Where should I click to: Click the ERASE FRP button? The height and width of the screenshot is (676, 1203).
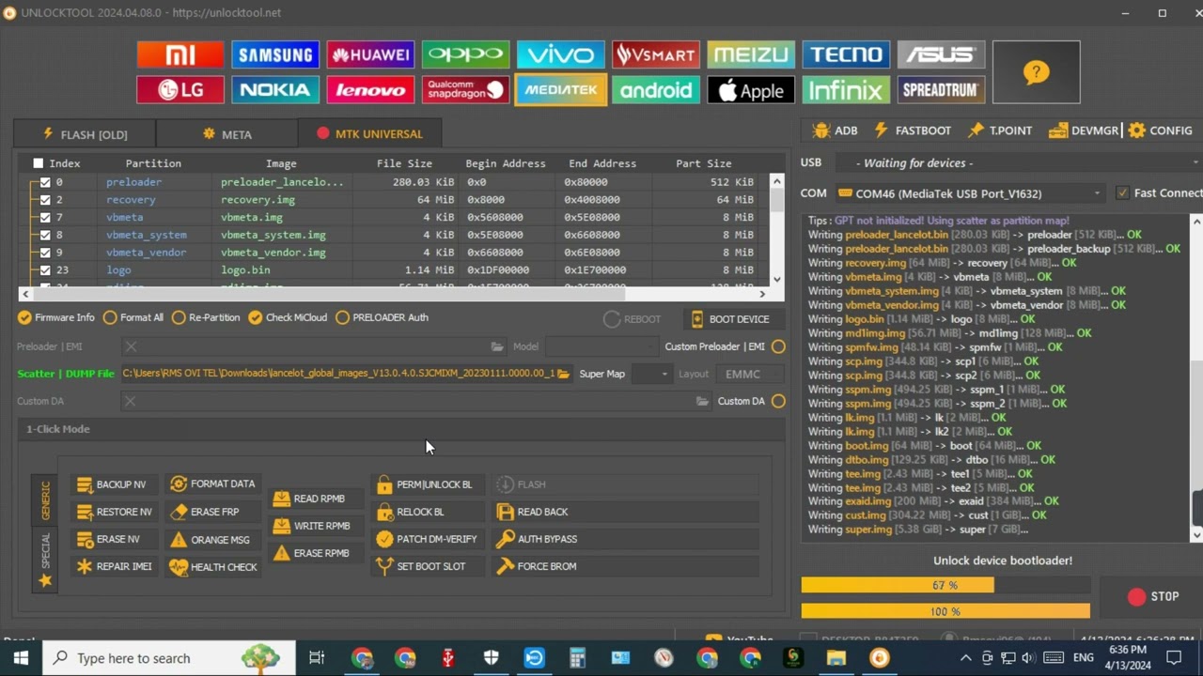pyautogui.click(x=204, y=512)
